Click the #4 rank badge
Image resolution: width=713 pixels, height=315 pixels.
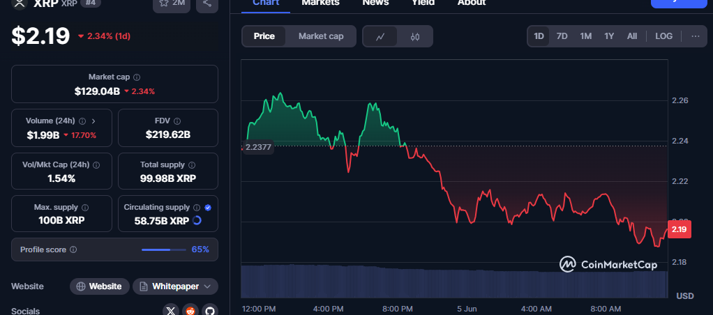[91, 3]
